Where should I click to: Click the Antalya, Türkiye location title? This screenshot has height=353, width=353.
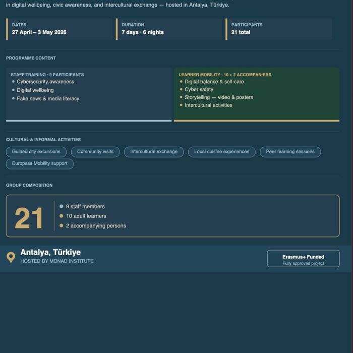tap(50, 252)
